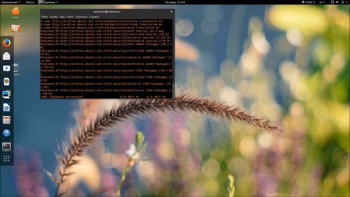Open the blue Help question-mark icon
The image size is (350, 197).
[x=7, y=133]
